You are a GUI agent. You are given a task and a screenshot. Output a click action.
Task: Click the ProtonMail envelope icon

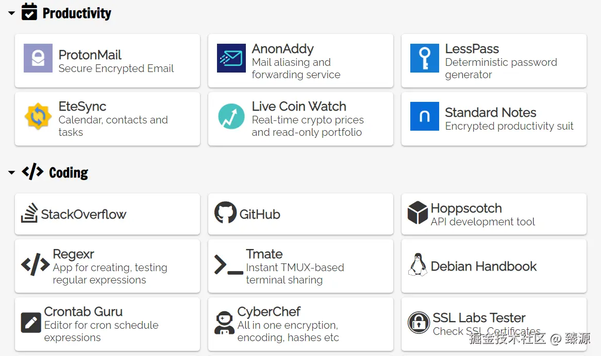coord(38,58)
